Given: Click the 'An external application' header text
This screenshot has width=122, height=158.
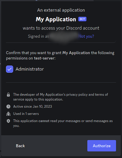Looking at the screenshot, I should point(61,10).
